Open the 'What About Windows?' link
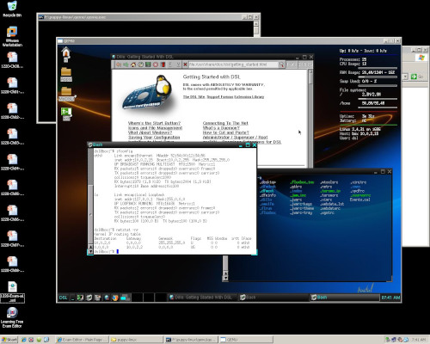 pyautogui.click(x=150, y=132)
